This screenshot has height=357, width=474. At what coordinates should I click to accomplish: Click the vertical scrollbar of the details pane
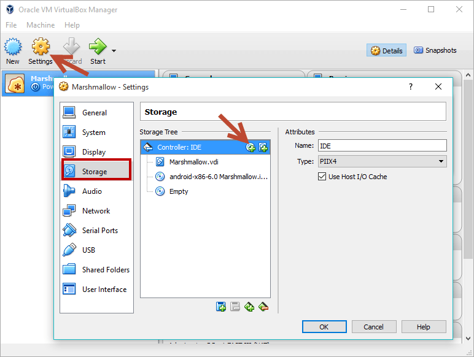(468, 207)
